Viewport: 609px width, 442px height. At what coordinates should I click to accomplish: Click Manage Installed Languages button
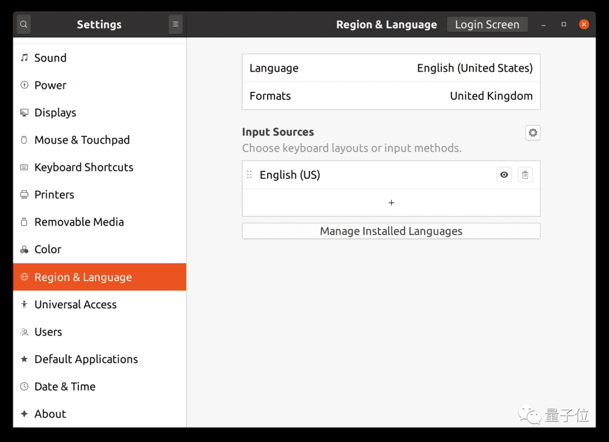391,231
